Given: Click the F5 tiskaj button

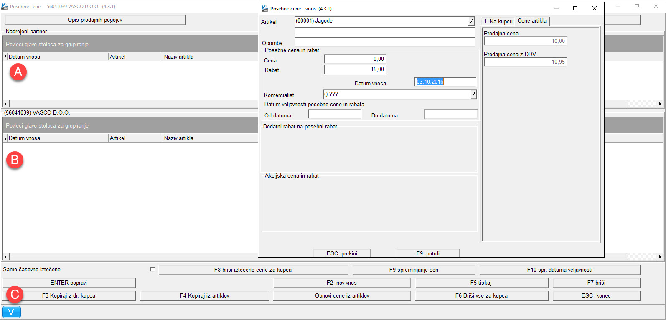Looking at the screenshot, I should tap(481, 282).
